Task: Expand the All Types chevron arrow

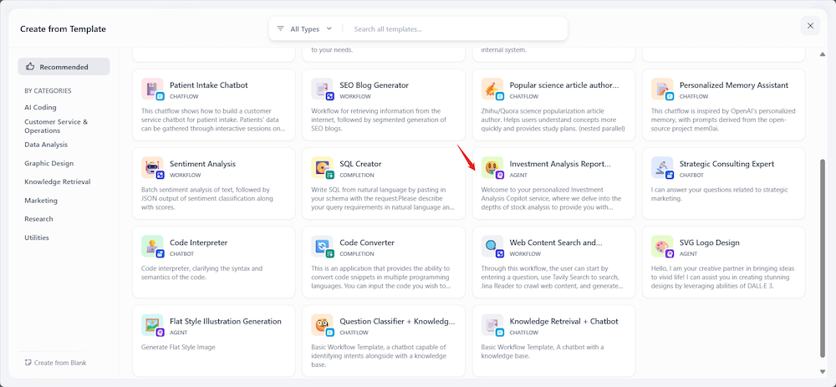Action: click(x=329, y=28)
